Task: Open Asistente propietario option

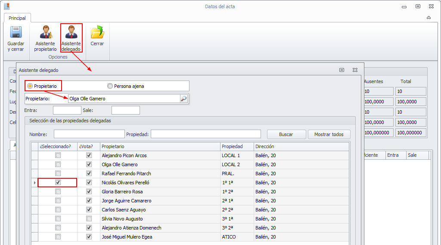Action: (45, 33)
